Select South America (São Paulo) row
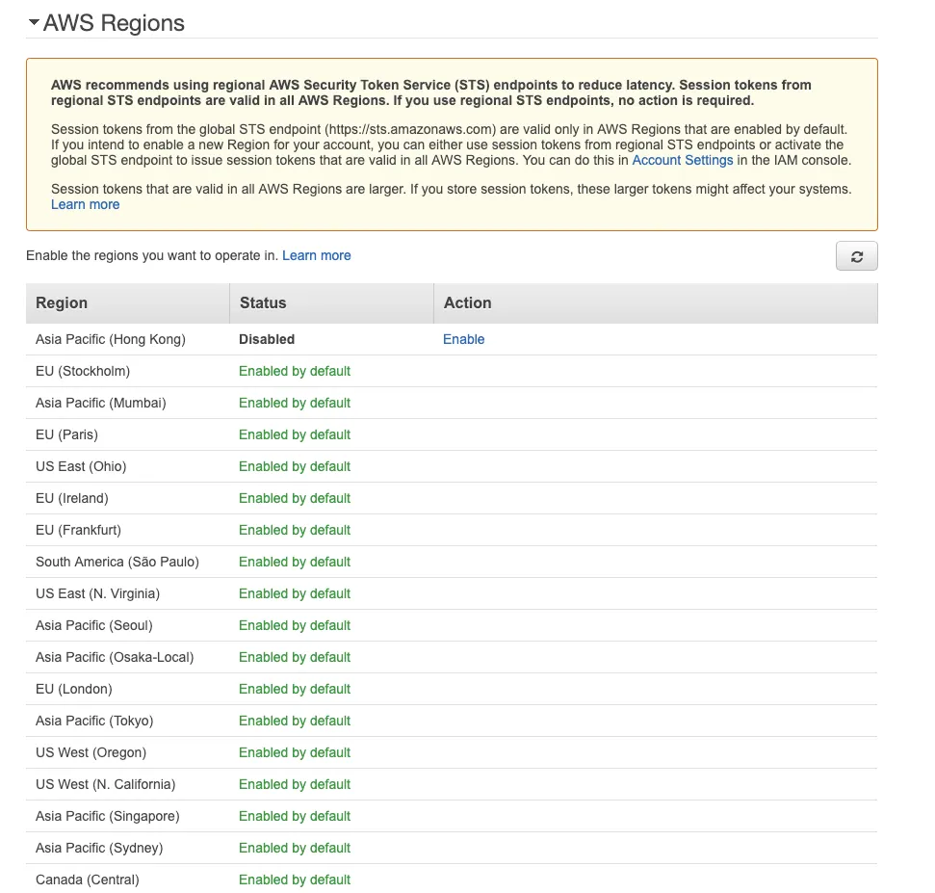 pyautogui.click(x=452, y=562)
